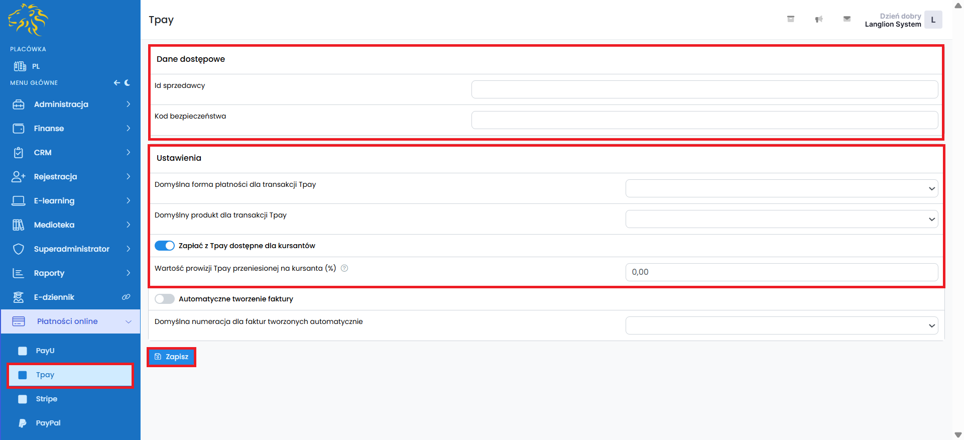Open Domyślna forma płatności dropdown
964x440 pixels.
pos(781,189)
